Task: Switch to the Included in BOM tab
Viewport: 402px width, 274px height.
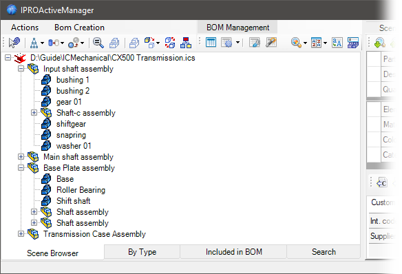Action: tap(234, 252)
